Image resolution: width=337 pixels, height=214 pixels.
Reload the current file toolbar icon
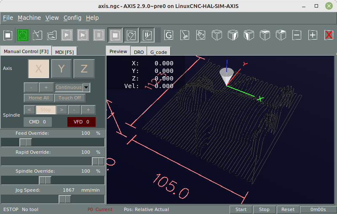pyautogui.click(x=52, y=35)
